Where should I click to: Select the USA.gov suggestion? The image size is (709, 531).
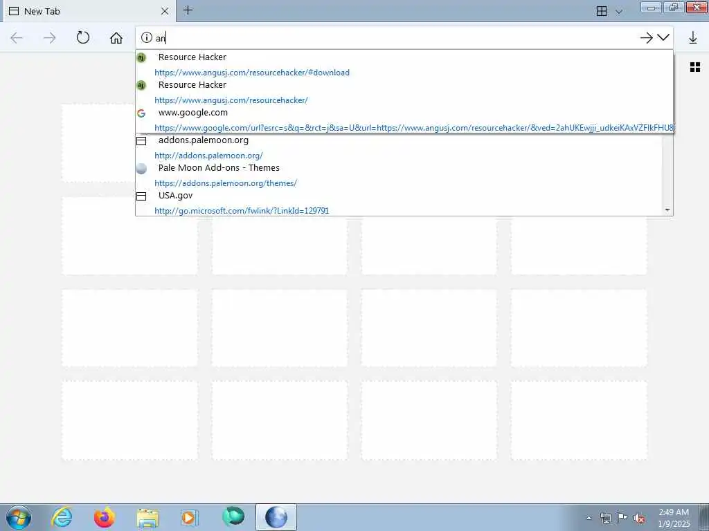click(x=399, y=203)
